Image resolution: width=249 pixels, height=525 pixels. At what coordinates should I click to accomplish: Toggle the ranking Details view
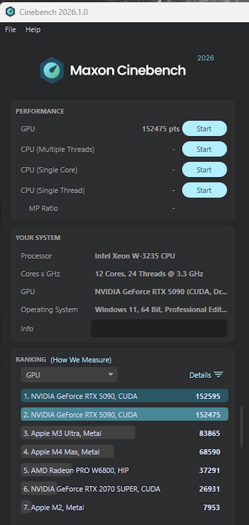[x=200, y=375]
